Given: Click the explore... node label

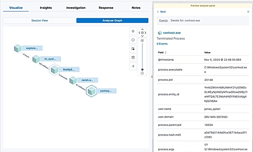Looking at the screenshot, I should (32, 48).
